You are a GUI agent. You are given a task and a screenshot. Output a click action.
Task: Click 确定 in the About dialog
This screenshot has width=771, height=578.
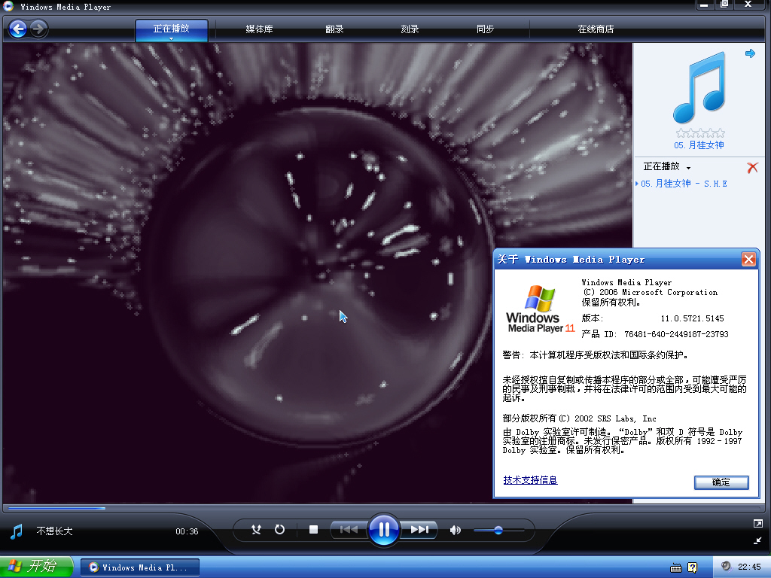tap(721, 482)
